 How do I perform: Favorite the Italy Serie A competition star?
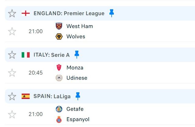tap(12, 55)
